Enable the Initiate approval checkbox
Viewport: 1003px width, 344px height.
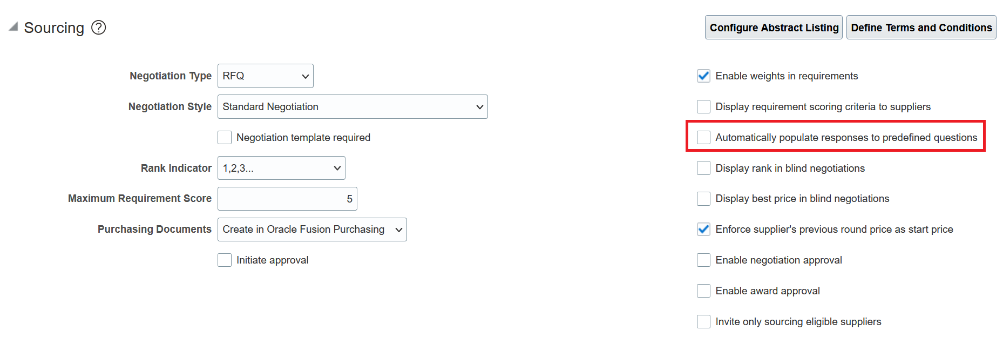[x=225, y=260]
